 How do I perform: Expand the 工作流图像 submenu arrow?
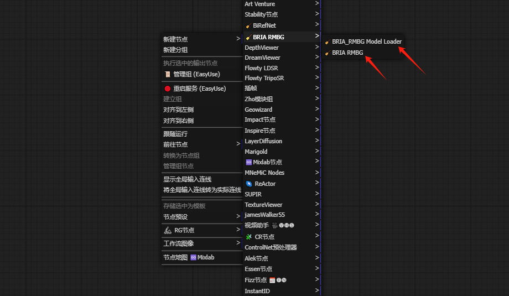click(238, 243)
